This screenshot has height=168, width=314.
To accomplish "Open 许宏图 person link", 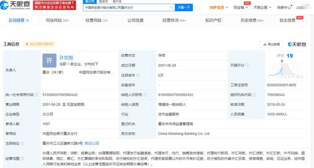I will pyautogui.click(x=66, y=58).
